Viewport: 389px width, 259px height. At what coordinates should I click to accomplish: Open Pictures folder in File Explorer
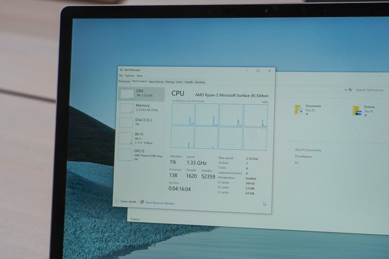tap(364, 111)
